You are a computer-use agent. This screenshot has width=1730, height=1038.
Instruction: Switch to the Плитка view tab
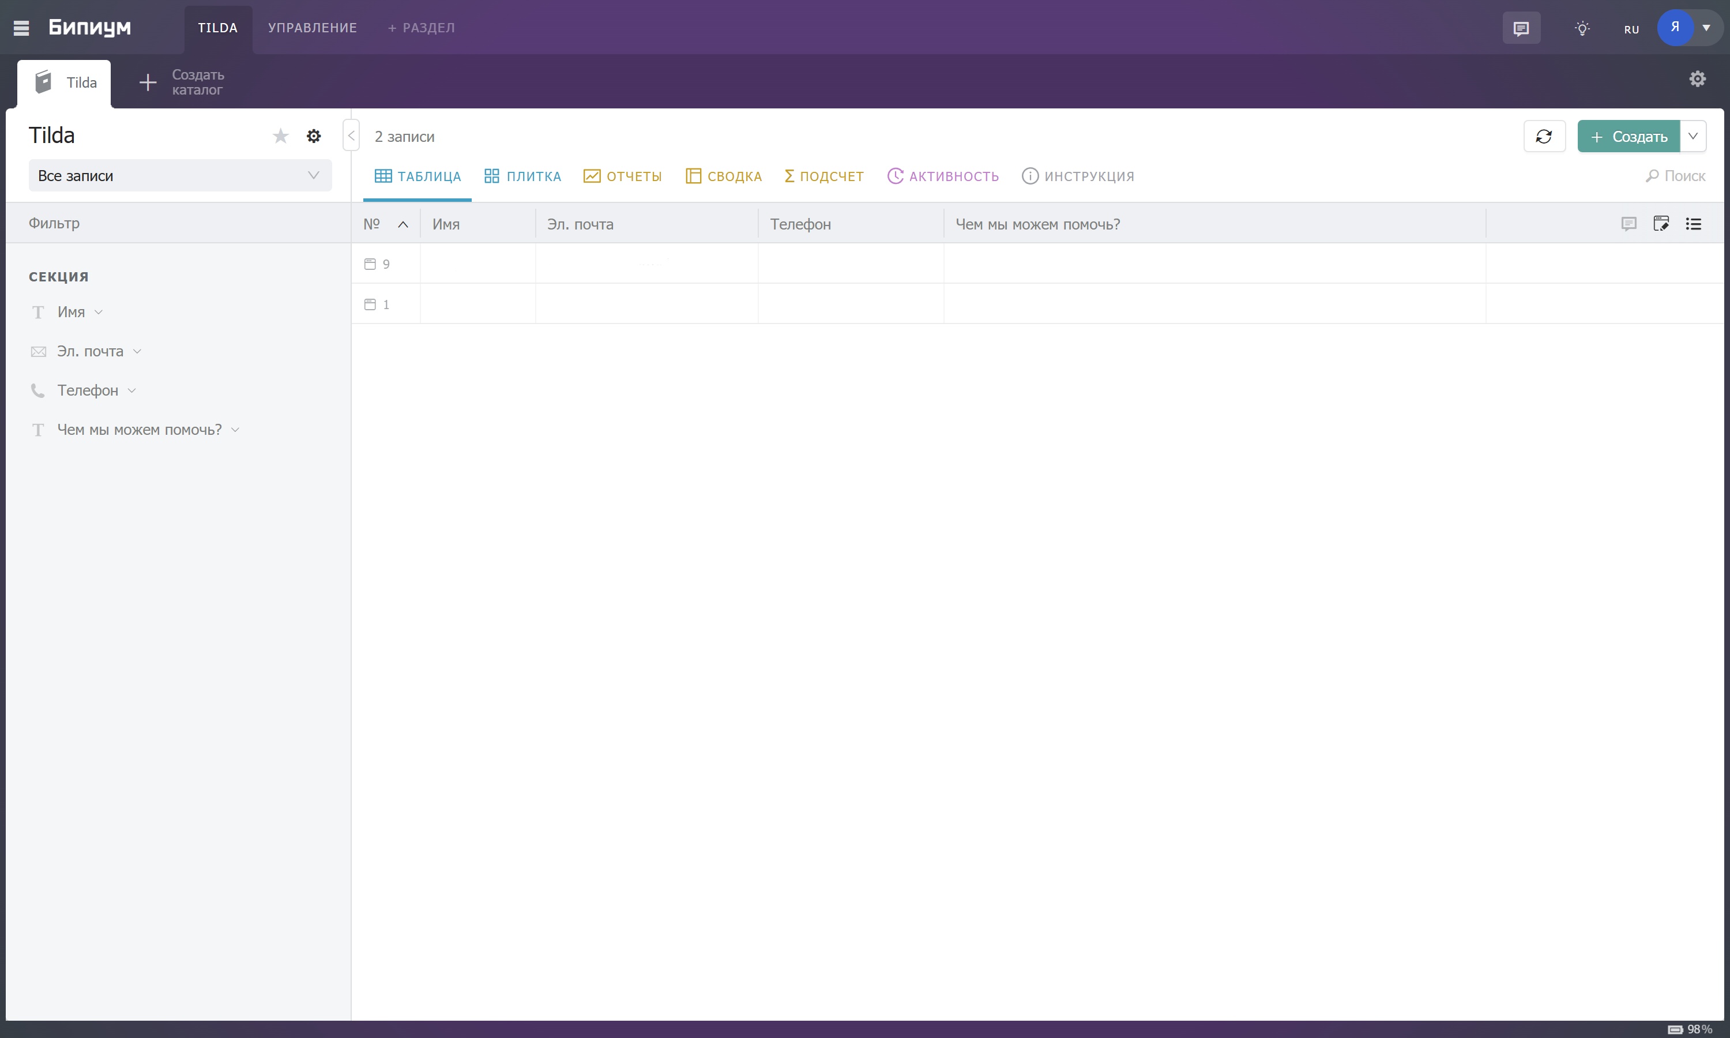click(522, 176)
